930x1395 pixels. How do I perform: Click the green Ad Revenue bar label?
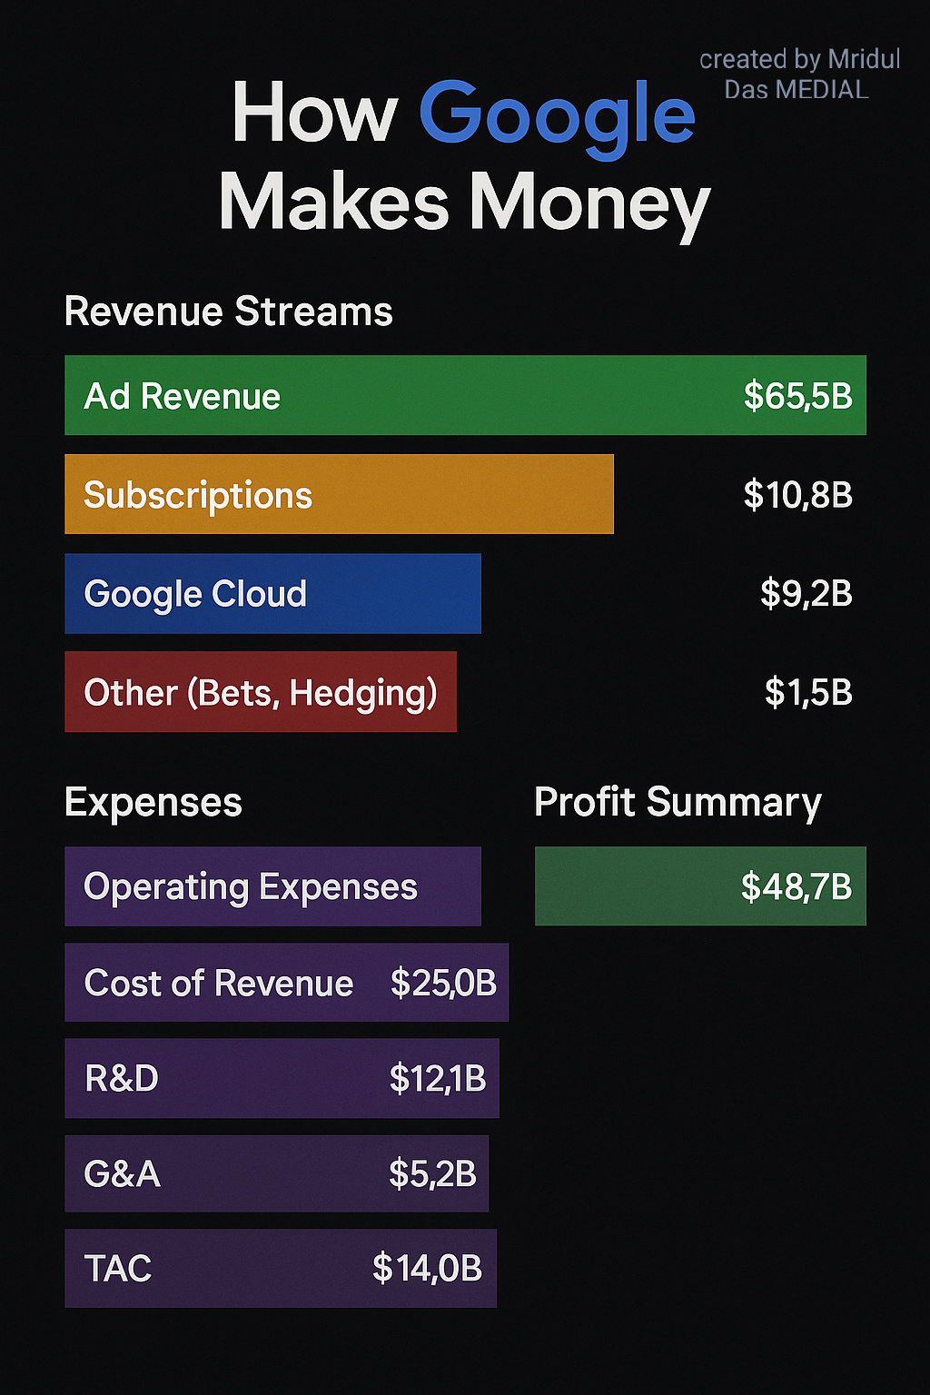[183, 397]
